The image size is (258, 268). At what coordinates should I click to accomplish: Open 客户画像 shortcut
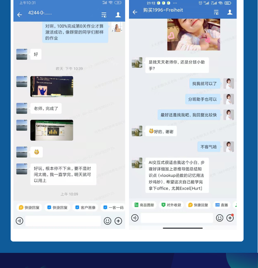click(85, 207)
